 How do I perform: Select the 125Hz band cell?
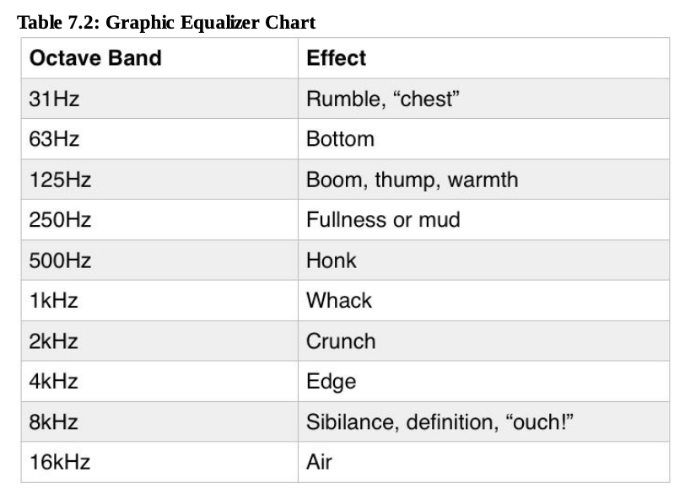coord(60,180)
